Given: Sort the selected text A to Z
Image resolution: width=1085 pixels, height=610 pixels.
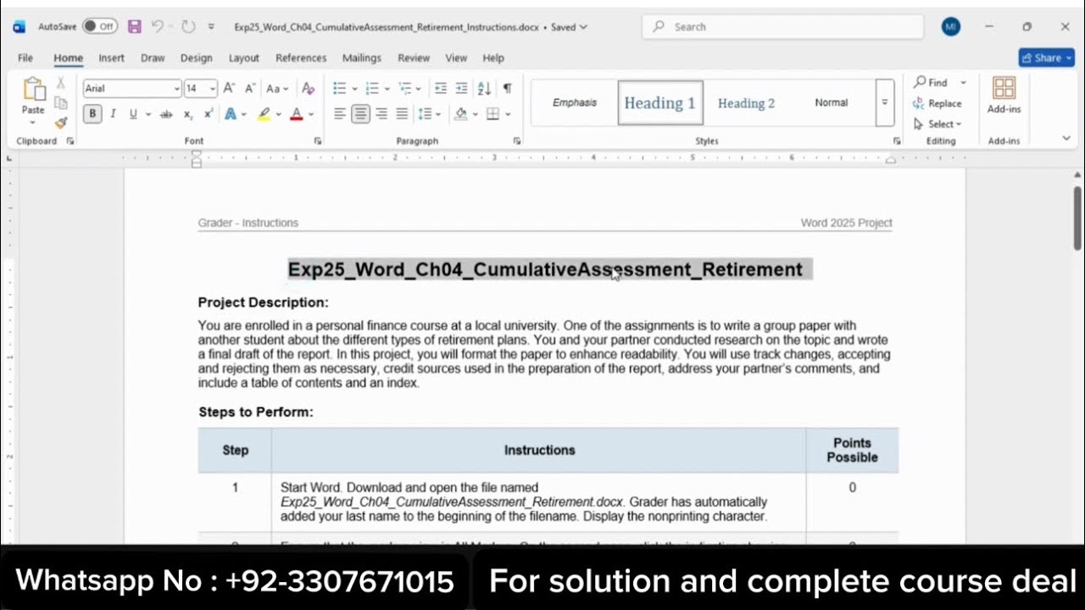Looking at the screenshot, I should tap(484, 88).
